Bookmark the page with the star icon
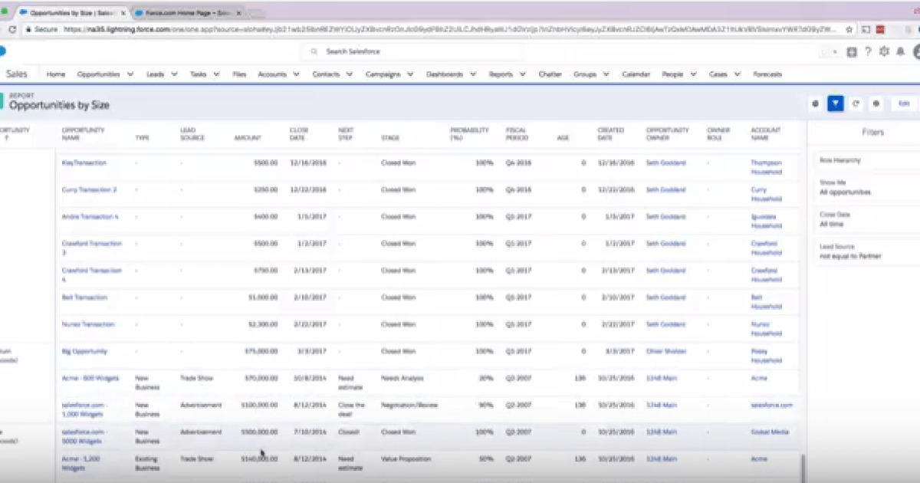The width and height of the screenshot is (920, 483). pos(849,29)
